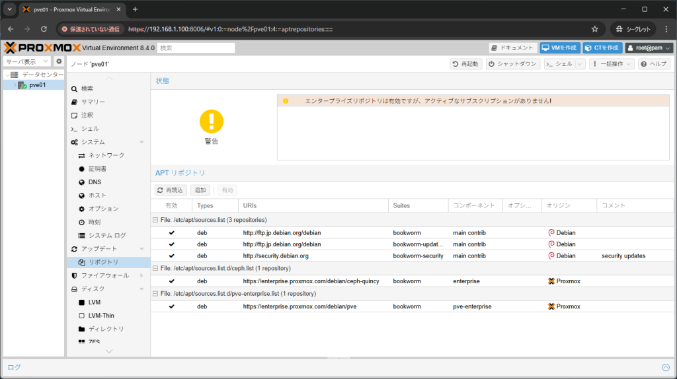677x379 pixels.
Task: Click the シークレット incognito indicator
Action: (633, 29)
